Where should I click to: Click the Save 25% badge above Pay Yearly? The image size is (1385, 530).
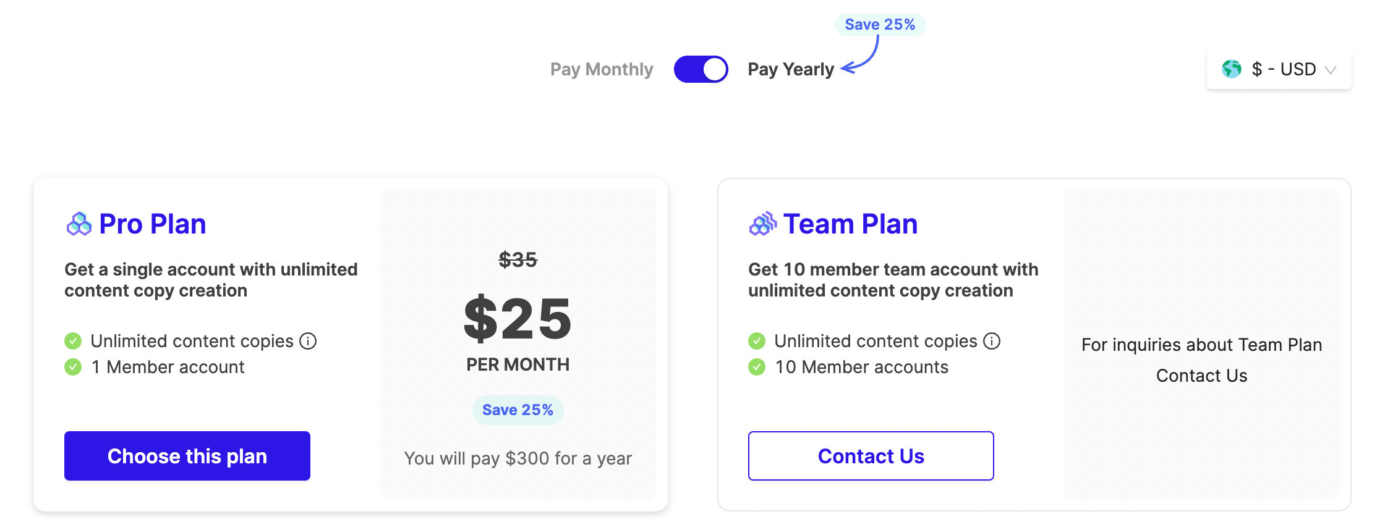click(880, 25)
